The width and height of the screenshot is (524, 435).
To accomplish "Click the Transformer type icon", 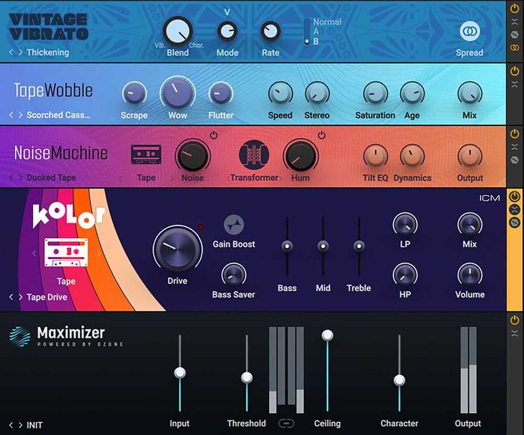I will (254, 155).
